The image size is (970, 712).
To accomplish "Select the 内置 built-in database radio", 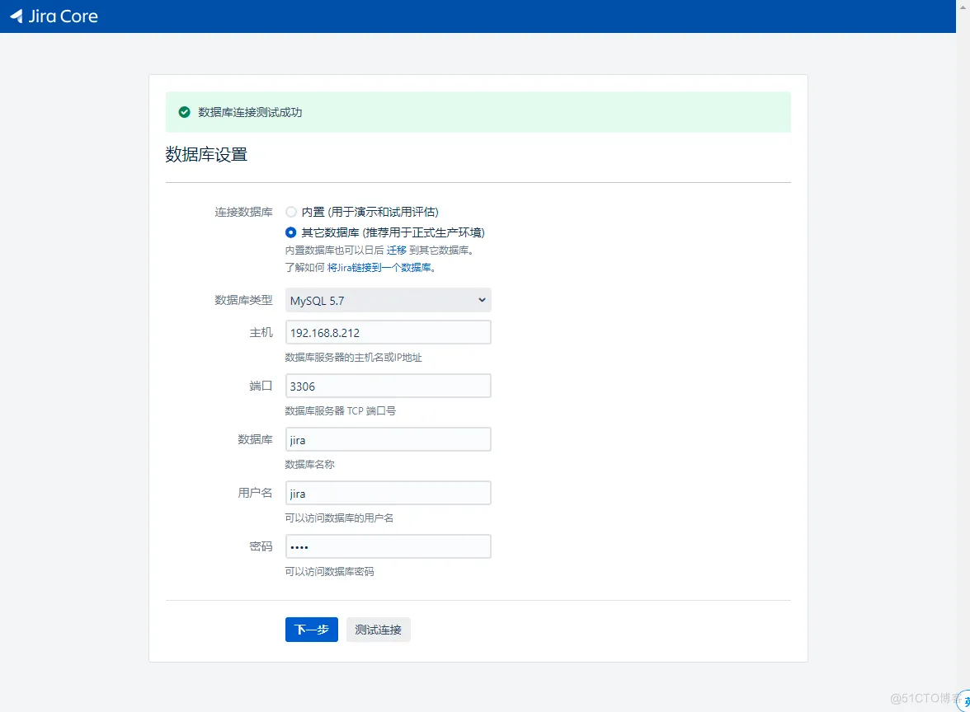I will 290,212.
